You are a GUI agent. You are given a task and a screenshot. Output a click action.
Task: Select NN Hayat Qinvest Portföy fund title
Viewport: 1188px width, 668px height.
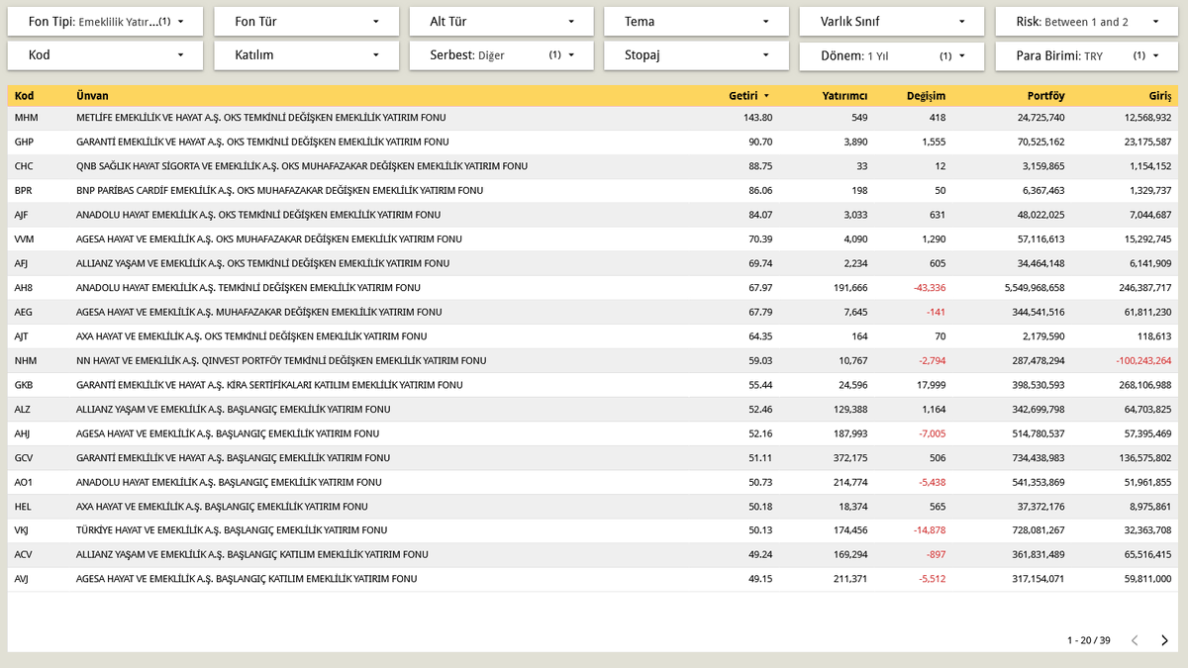(x=281, y=361)
